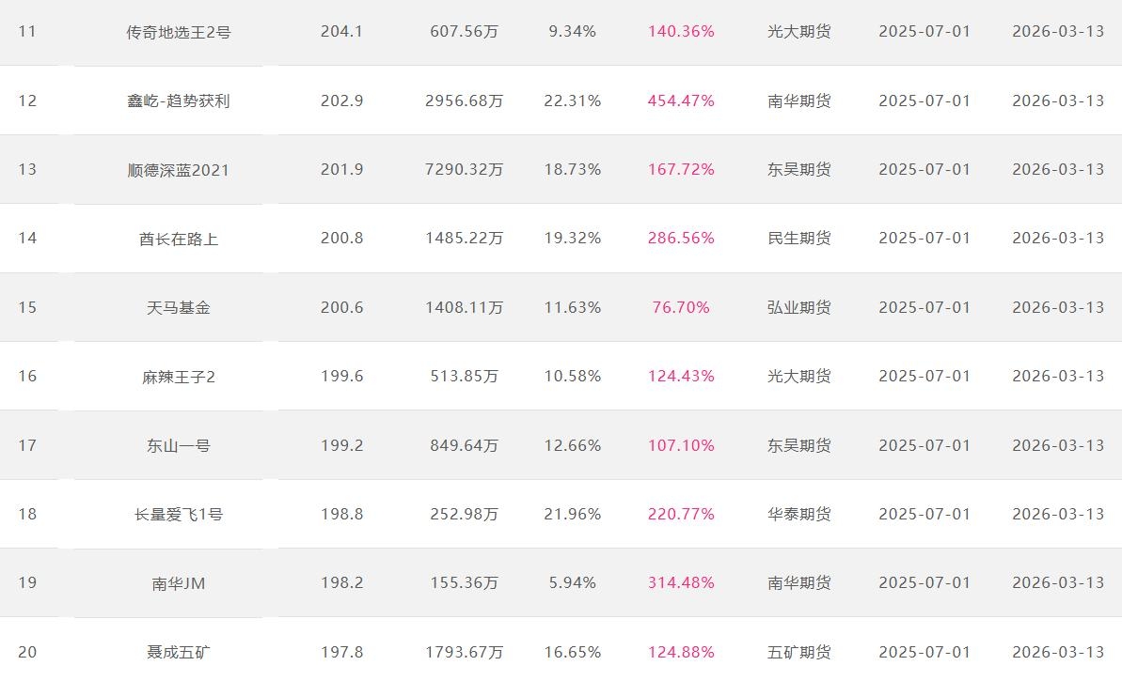This screenshot has width=1122, height=681.
Task: Open the 麻辣王子2 account link
Action: coord(179,377)
